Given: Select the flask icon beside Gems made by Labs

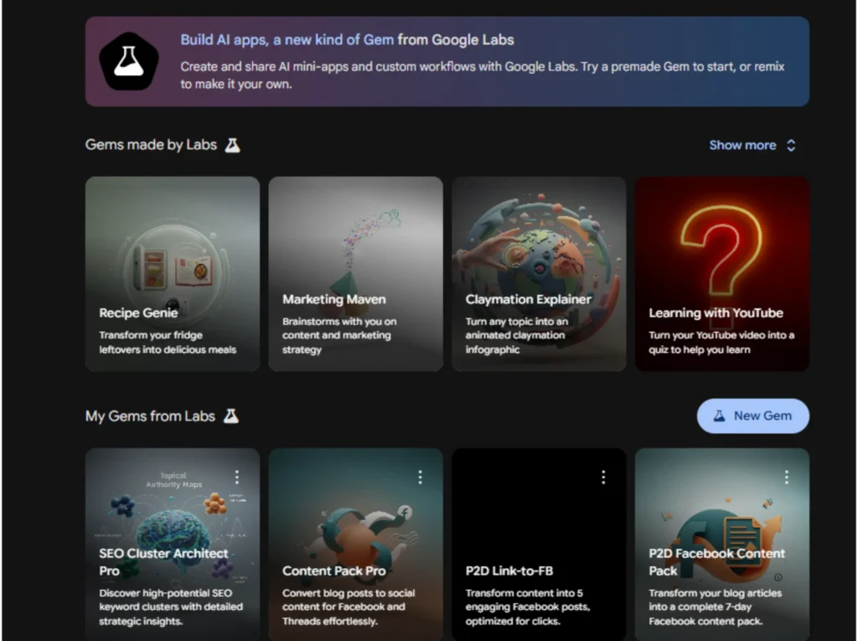Looking at the screenshot, I should (231, 144).
